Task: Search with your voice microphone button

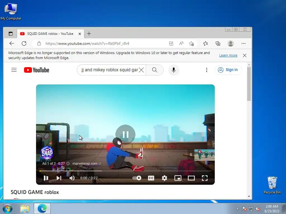Action: tap(174, 70)
